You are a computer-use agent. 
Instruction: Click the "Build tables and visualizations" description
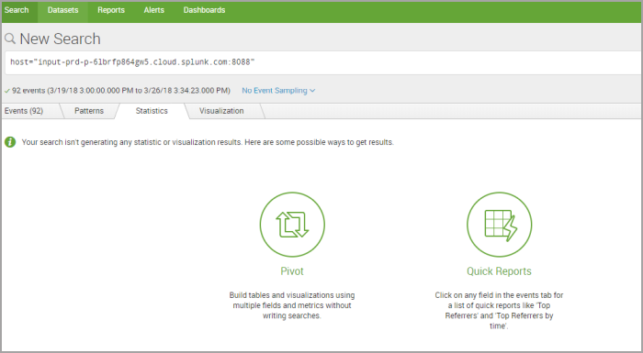pos(292,305)
